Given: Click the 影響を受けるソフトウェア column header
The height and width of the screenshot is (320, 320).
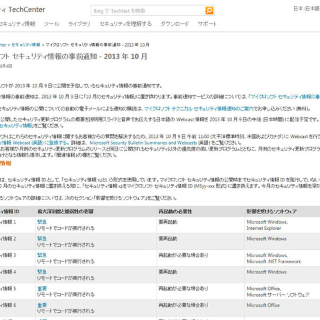Looking at the screenshot, I should [271, 211].
